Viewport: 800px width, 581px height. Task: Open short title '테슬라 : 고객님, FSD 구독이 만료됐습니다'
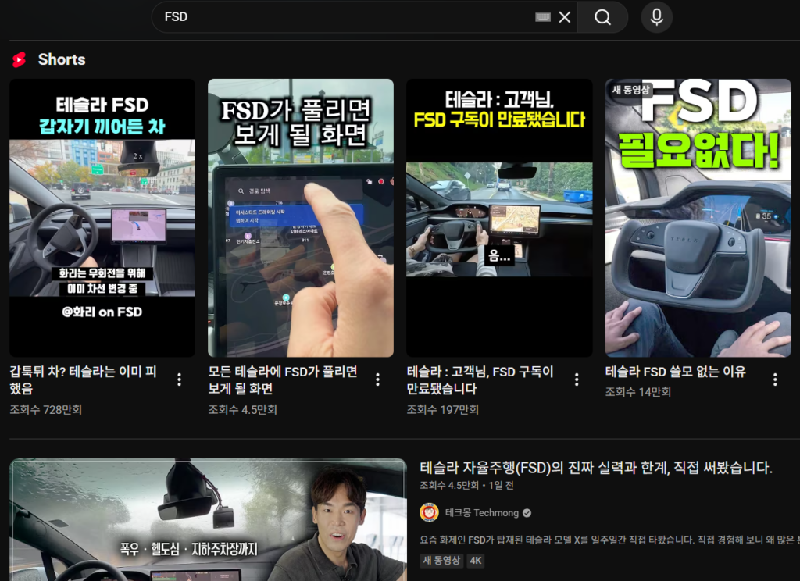(x=480, y=380)
